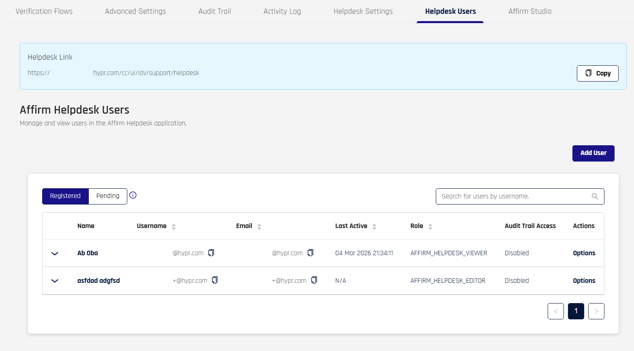Sort users by Role column
The height and width of the screenshot is (351, 634).
tap(430, 226)
